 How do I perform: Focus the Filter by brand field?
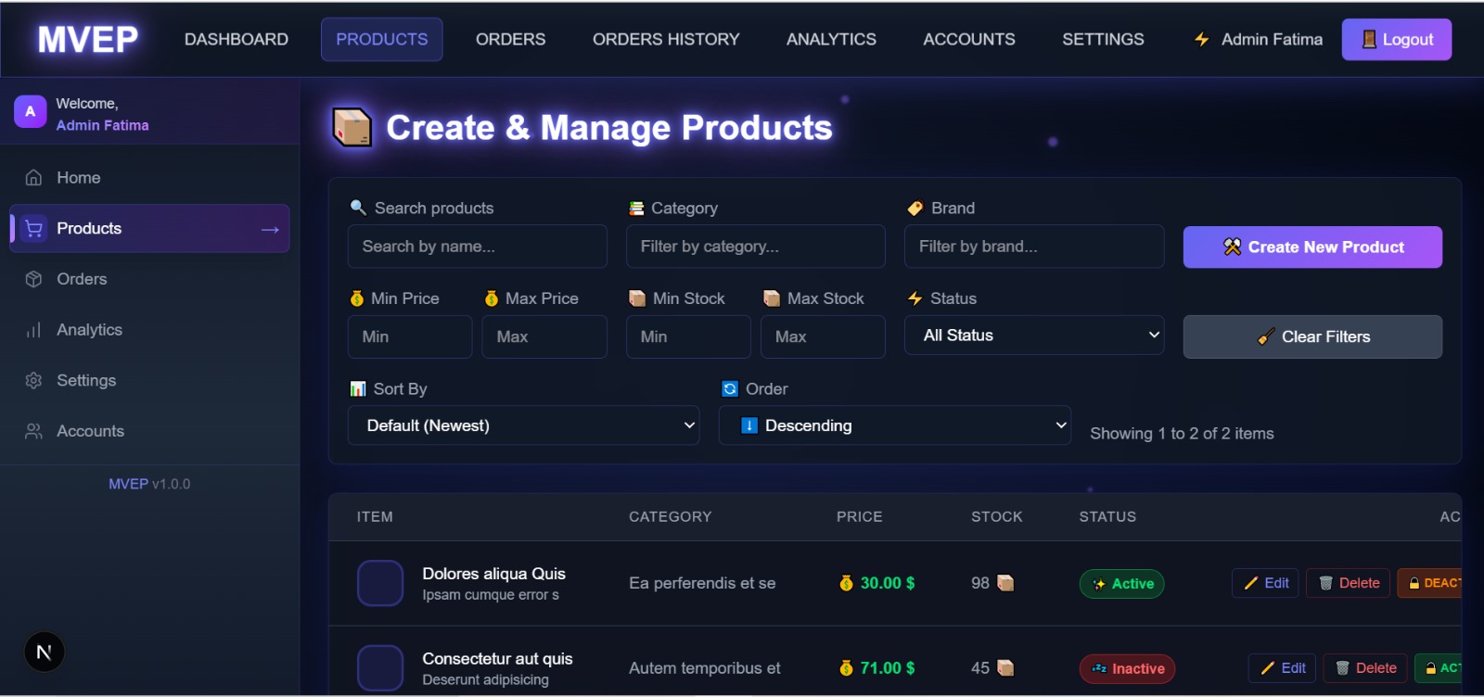click(1034, 247)
